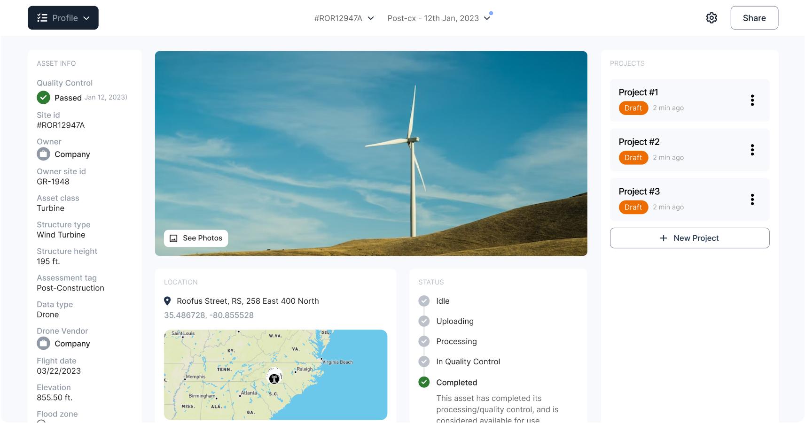The width and height of the screenshot is (805, 423).
Task: Click the Processing status check icon
Action: pyautogui.click(x=424, y=341)
